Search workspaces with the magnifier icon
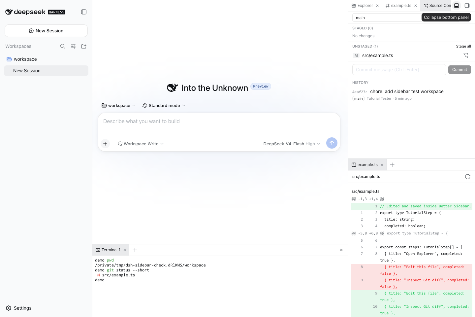The image size is (475, 317). tap(63, 46)
